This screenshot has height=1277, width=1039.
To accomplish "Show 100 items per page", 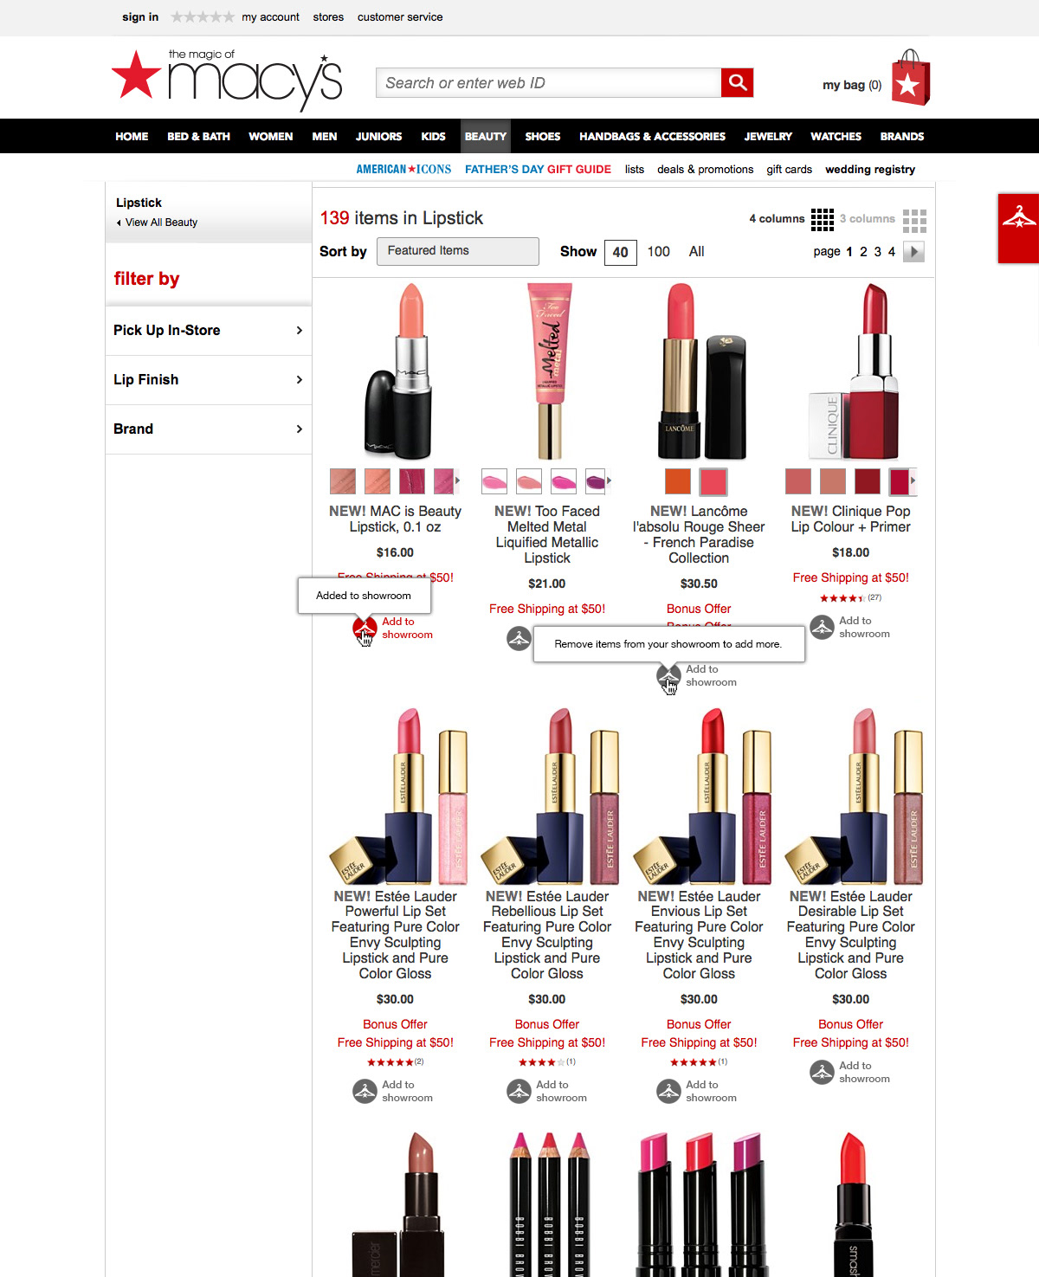I will pyautogui.click(x=659, y=251).
